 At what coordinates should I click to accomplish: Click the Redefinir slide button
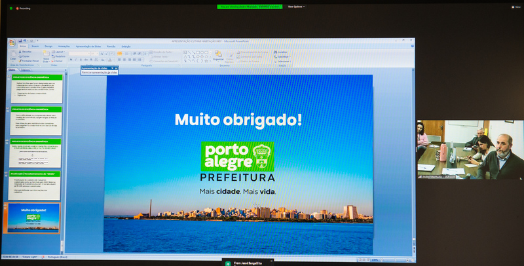click(x=59, y=56)
